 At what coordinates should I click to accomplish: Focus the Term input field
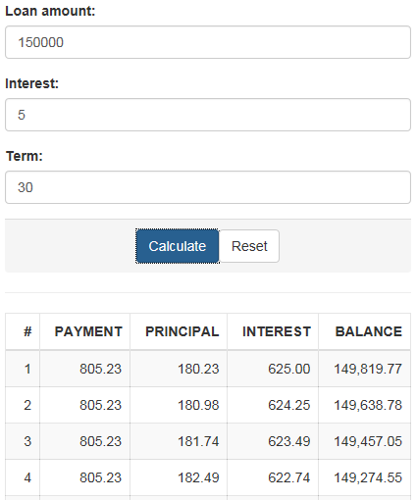tap(208, 187)
